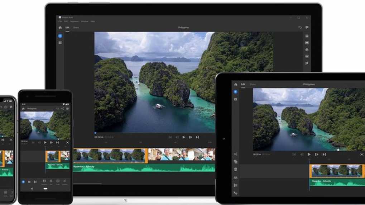The image size is (365, 205).
Task: Select the islands video clip on laptop timeline
Action: click(110, 155)
